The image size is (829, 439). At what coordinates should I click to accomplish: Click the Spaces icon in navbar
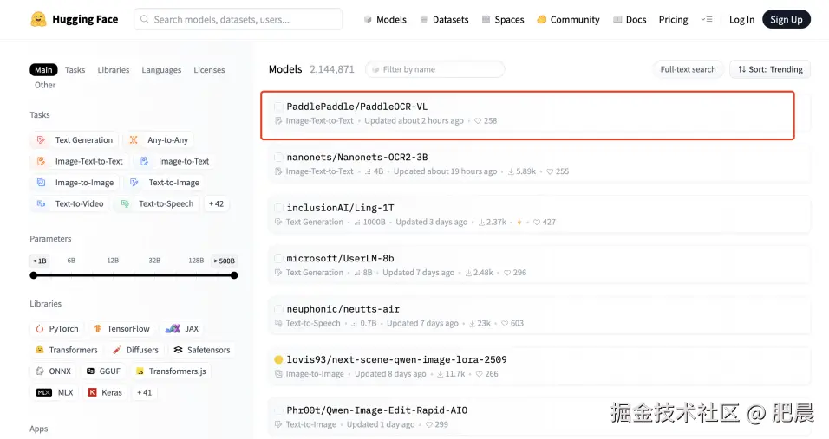click(486, 20)
